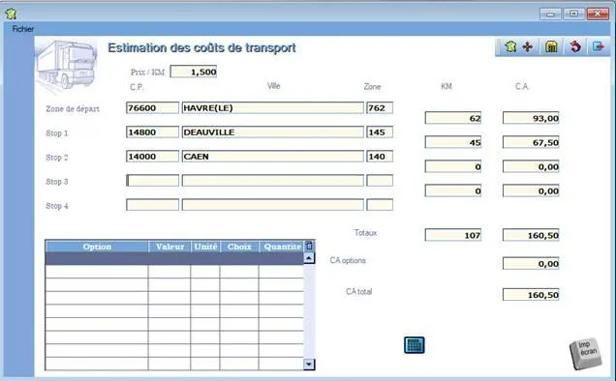
Task: Click the Valeur column header
Action: [169, 247]
